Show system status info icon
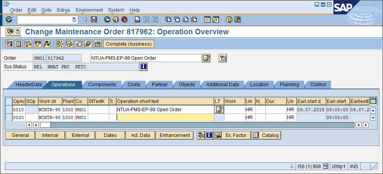Image resolution: width=383 pixels, height=174 pixels. coord(143,67)
